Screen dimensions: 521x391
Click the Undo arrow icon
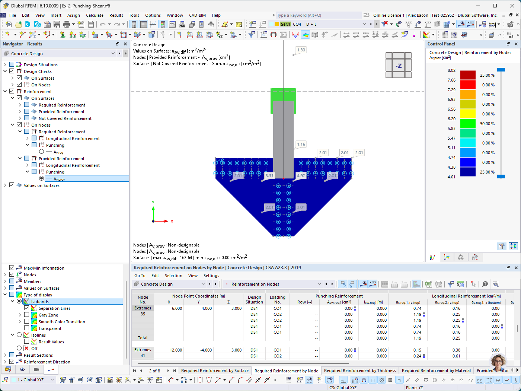tap(102, 24)
